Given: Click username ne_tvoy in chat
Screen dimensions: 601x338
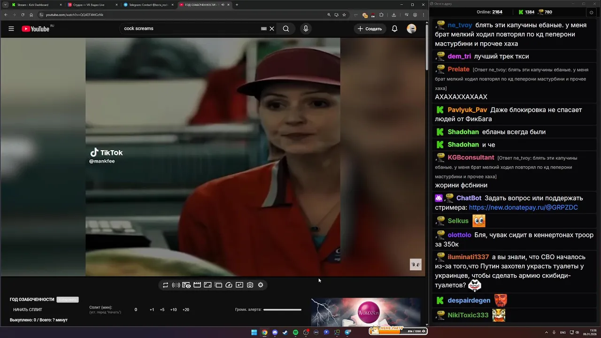Looking at the screenshot, I should 460,25.
